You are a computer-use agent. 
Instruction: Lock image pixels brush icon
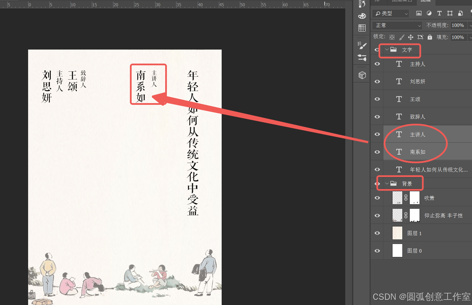point(402,37)
